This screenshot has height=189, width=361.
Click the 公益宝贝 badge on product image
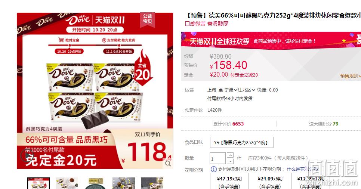[148, 19]
